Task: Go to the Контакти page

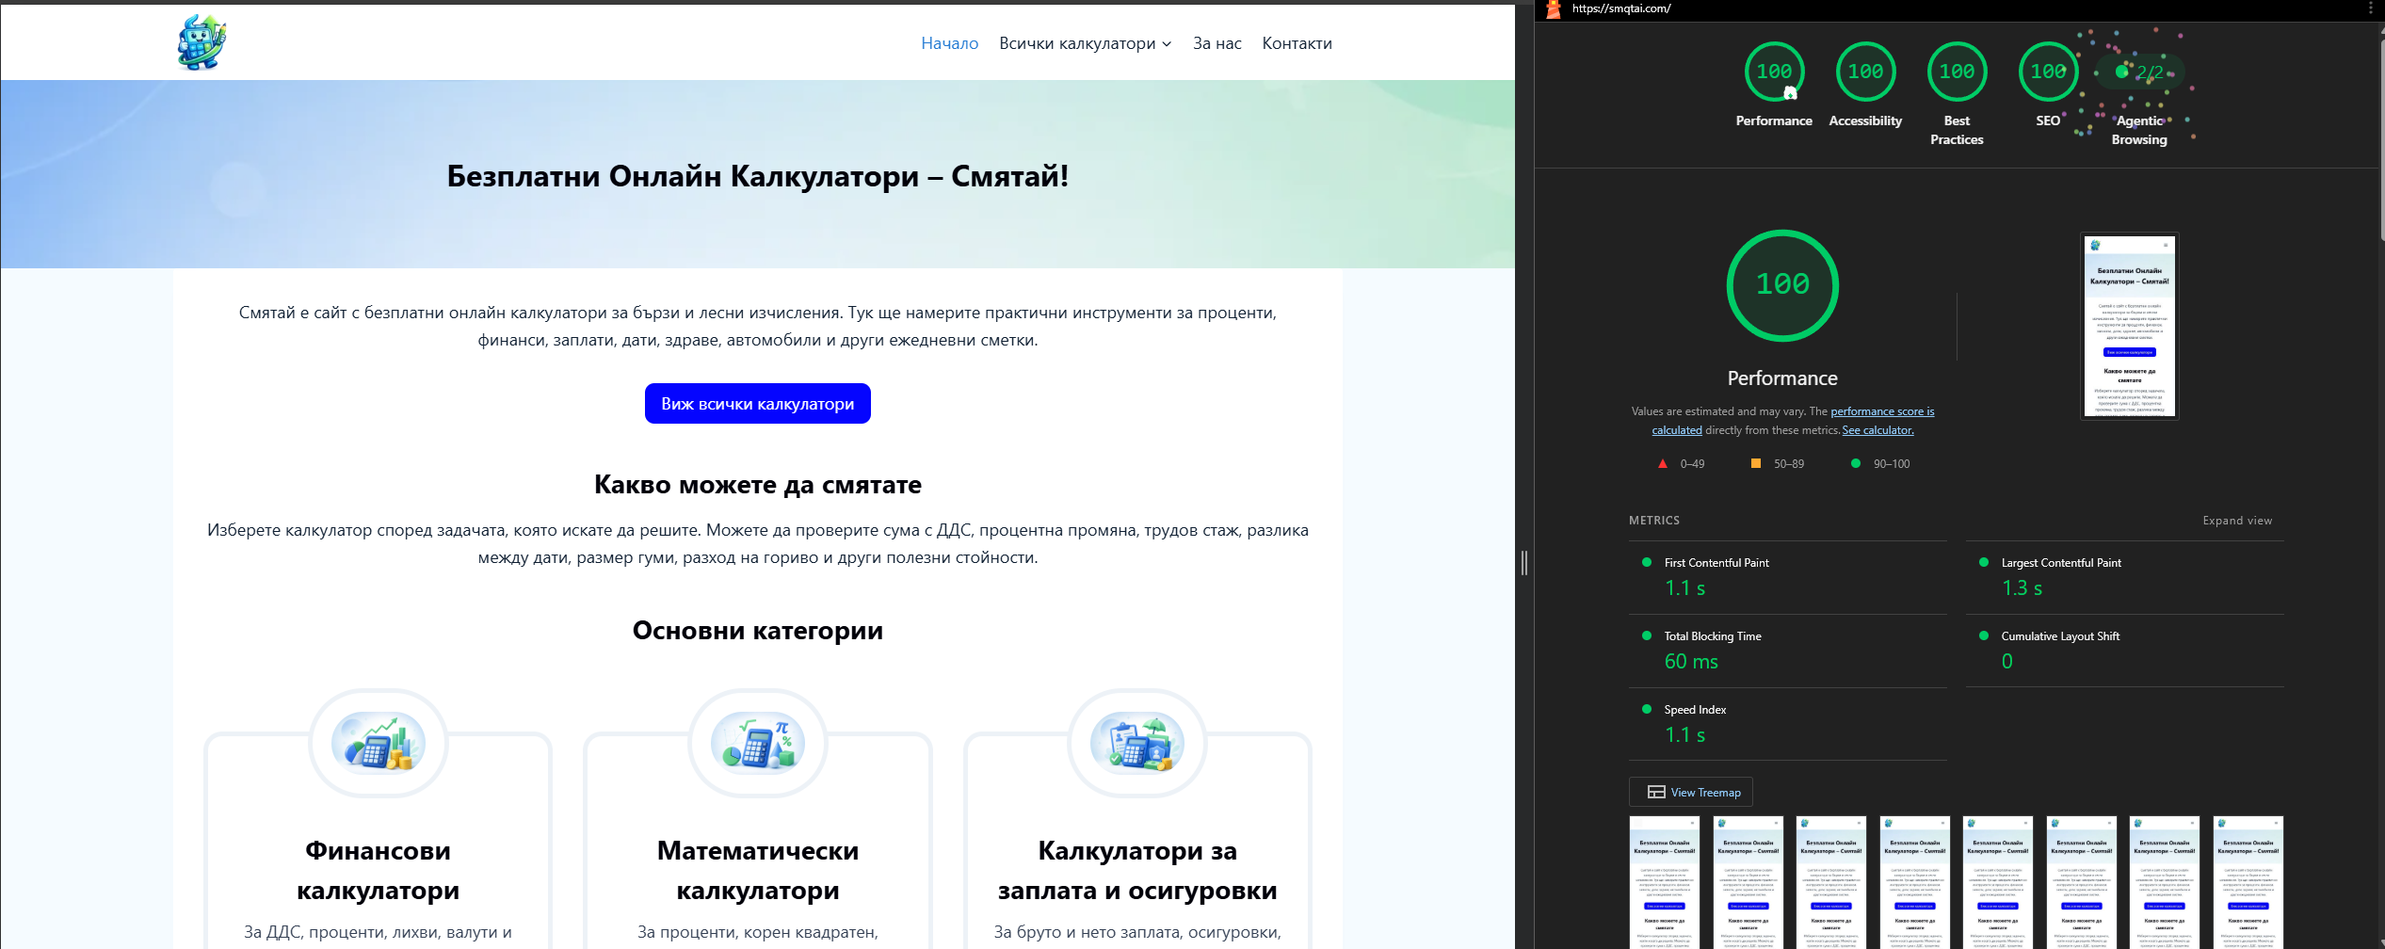Action: click(x=1297, y=43)
